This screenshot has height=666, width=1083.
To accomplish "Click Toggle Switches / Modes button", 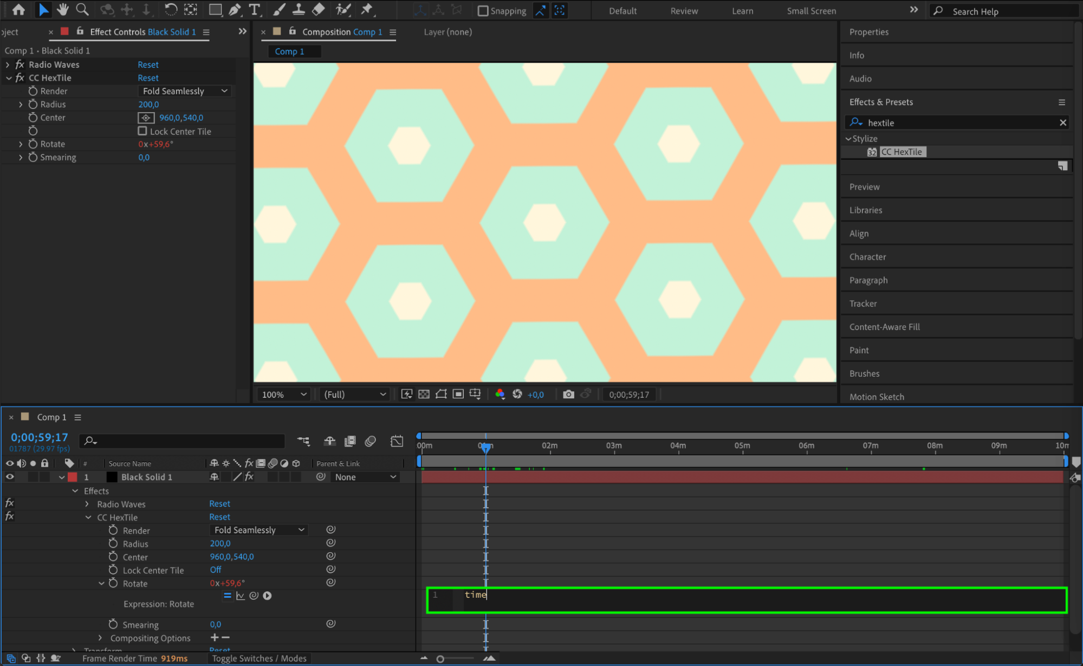I will point(259,658).
